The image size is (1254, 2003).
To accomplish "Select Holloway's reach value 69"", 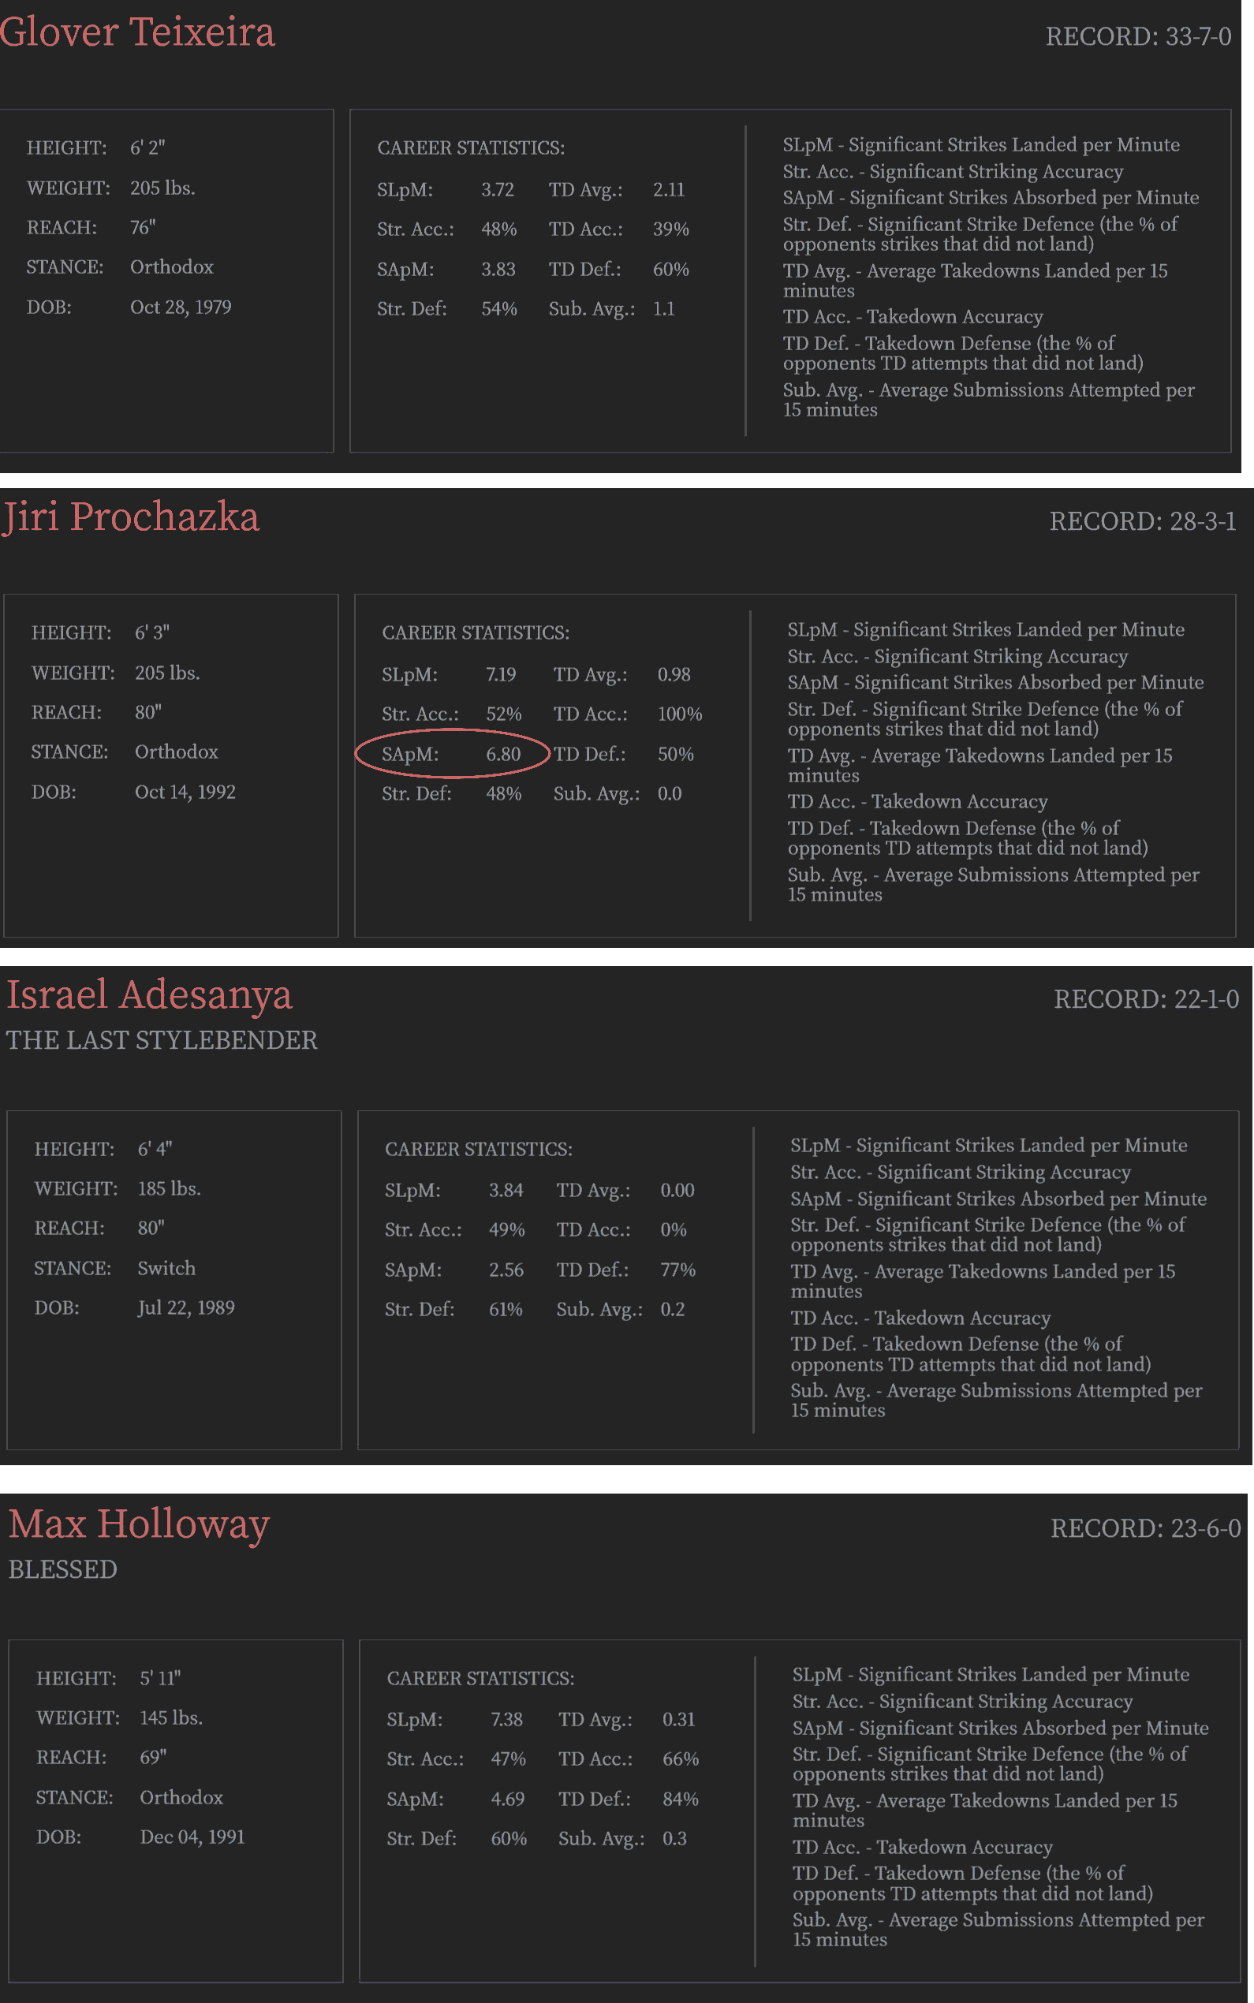I will (154, 1758).
